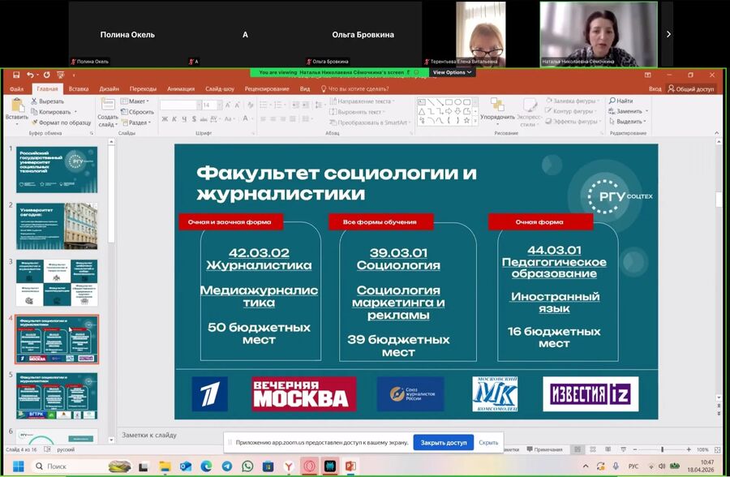This screenshot has width=730, height=477.
Task: Click WhatsApp in the Windows taskbar
Action: tap(247, 466)
